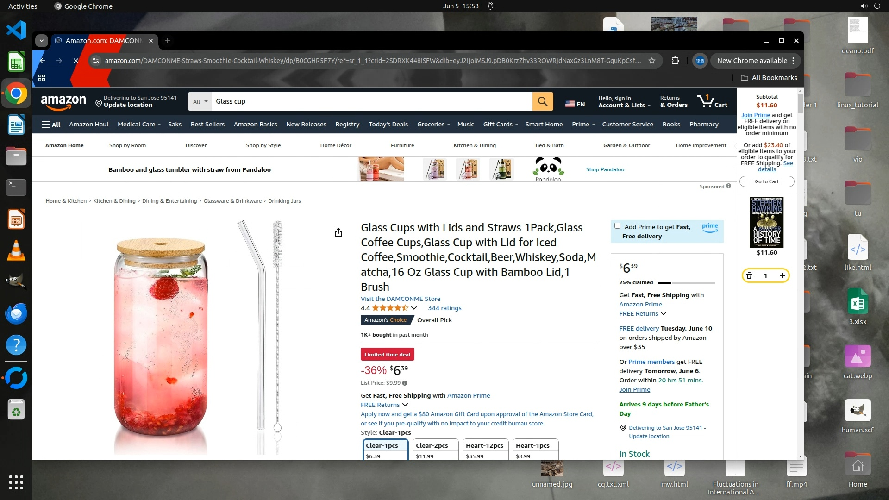Check the Add Prime checkbox
The image size is (889, 500).
(x=617, y=226)
